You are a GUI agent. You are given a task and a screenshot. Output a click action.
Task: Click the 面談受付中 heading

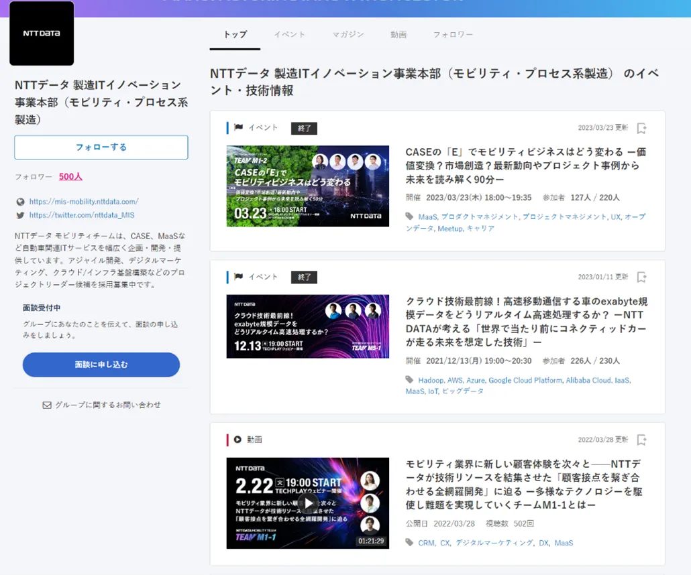(42, 308)
